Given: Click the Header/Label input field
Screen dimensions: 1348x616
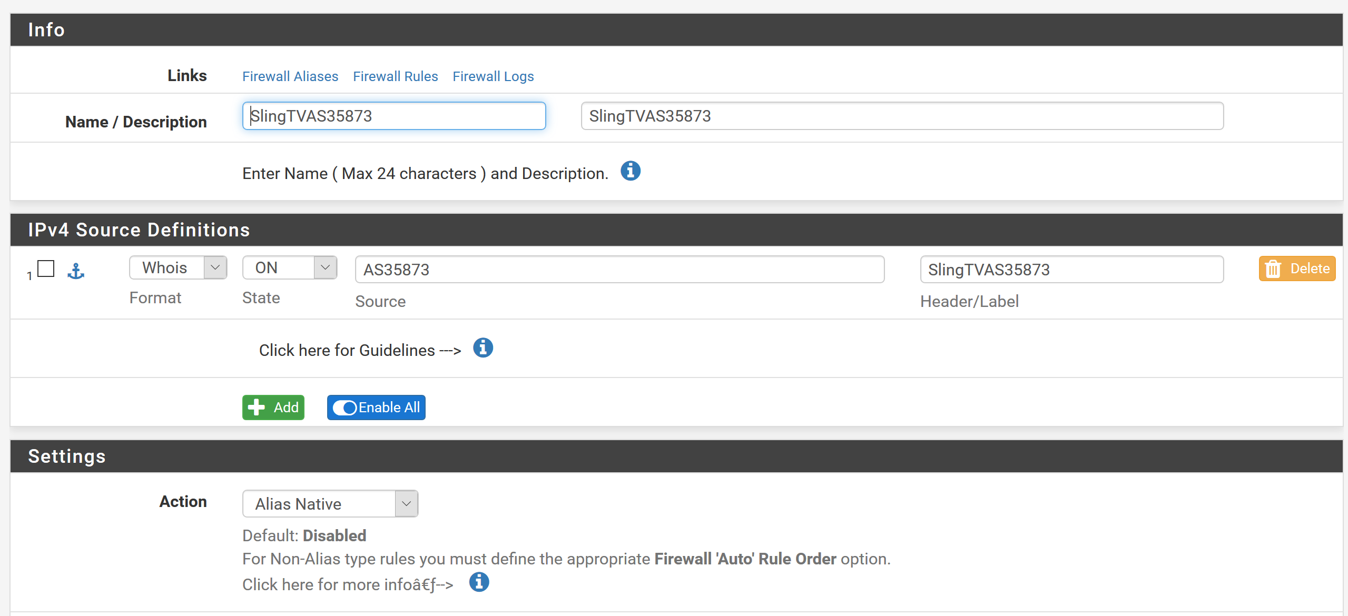Looking at the screenshot, I should [1071, 270].
